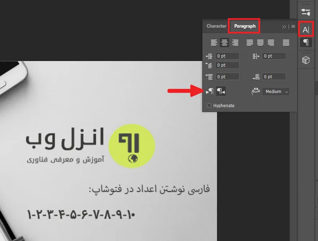The height and width of the screenshot is (241, 318).
Task: Click the green logo circle on canvas
Action: point(132,146)
